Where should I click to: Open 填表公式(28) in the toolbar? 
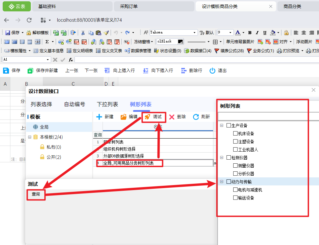(x=229, y=51)
